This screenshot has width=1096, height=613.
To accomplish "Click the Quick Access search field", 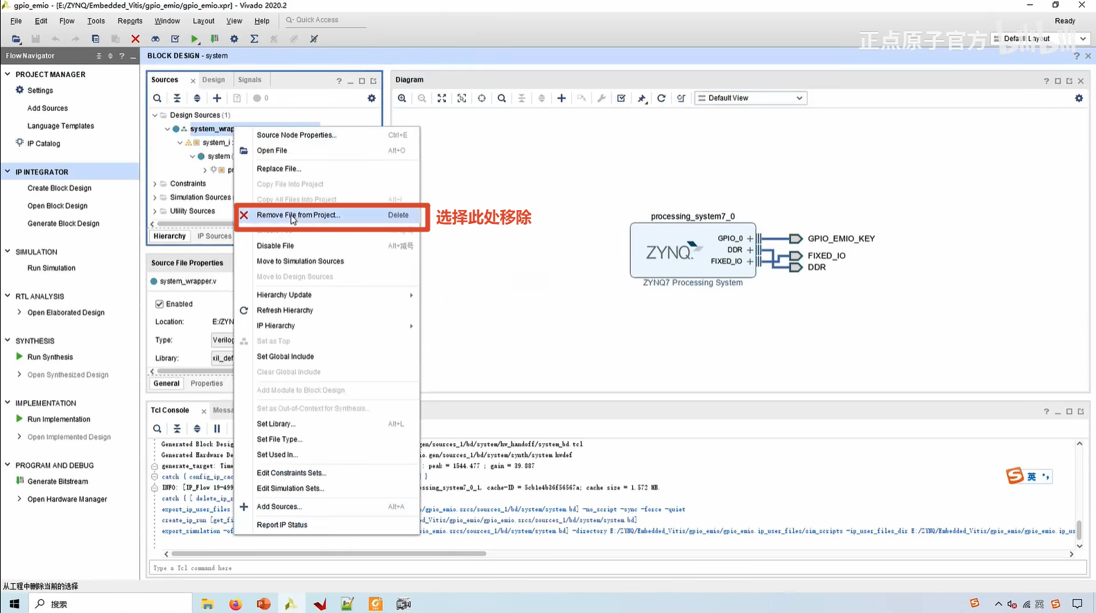I will [324, 20].
